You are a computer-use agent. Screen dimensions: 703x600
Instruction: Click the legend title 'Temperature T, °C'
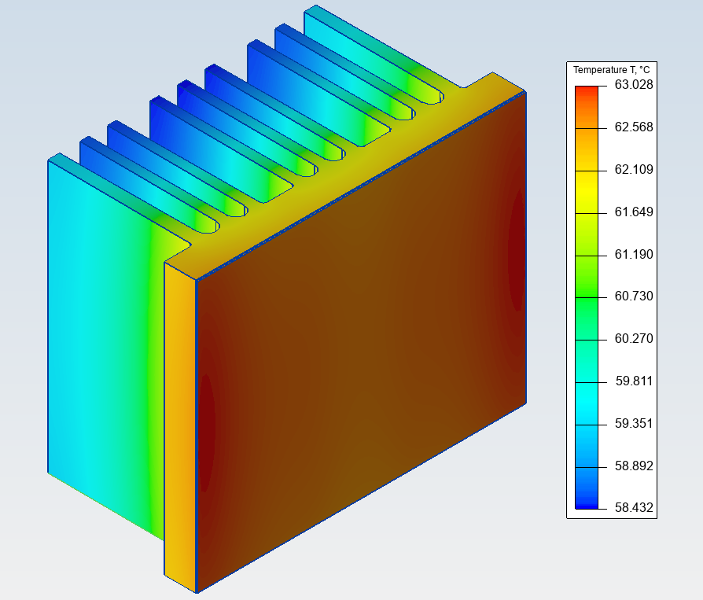pyautogui.click(x=611, y=69)
